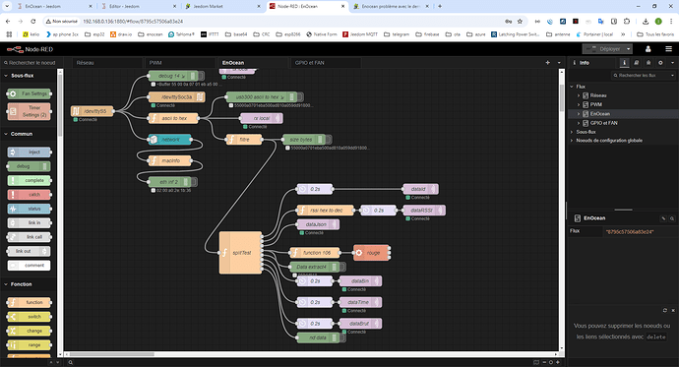Select the function palette node
The image size is (679, 367).
click(29, 302)
